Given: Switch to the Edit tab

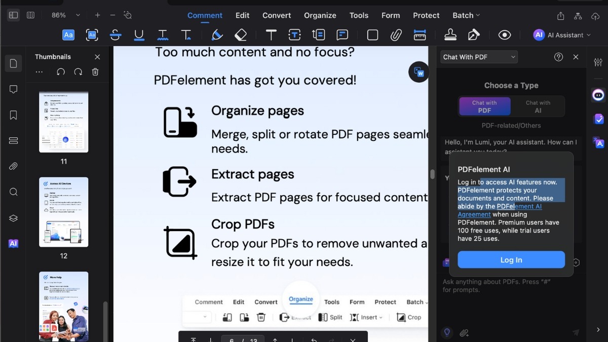Looking at the screenshot, I should pyautogui.click(x=242, y=15).
